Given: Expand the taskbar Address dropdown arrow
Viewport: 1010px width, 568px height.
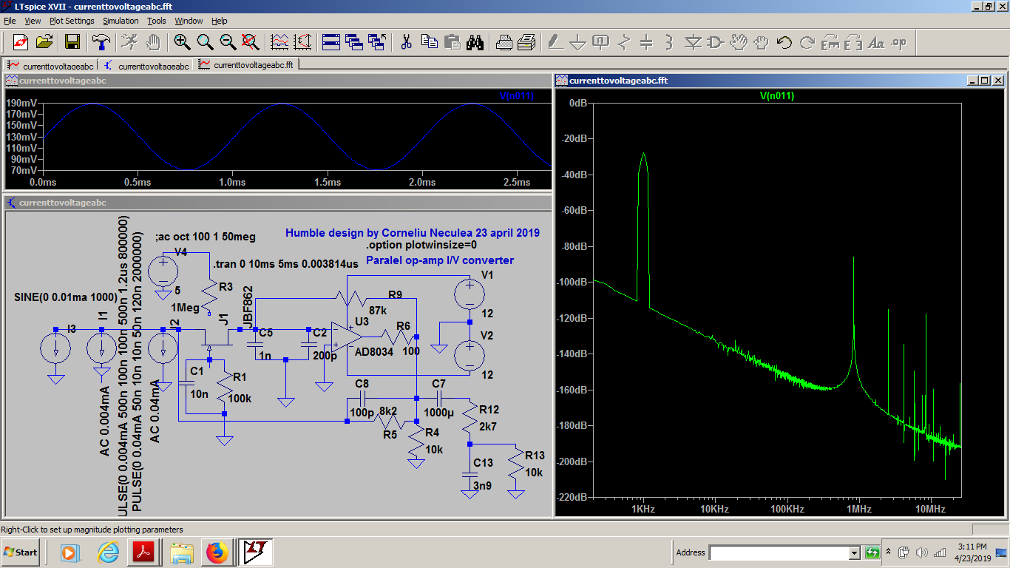Looking at the screenshot, I should tap(855, 552).
